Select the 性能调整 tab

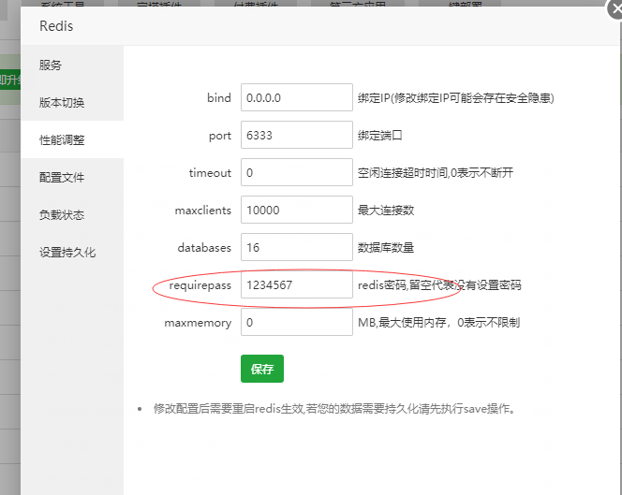[72, 139]
